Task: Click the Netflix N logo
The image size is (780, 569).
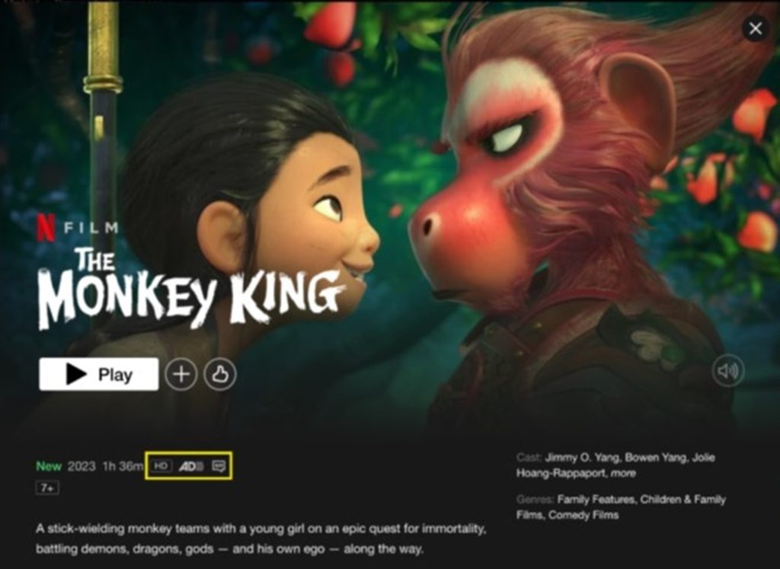Action: [46, 227]
